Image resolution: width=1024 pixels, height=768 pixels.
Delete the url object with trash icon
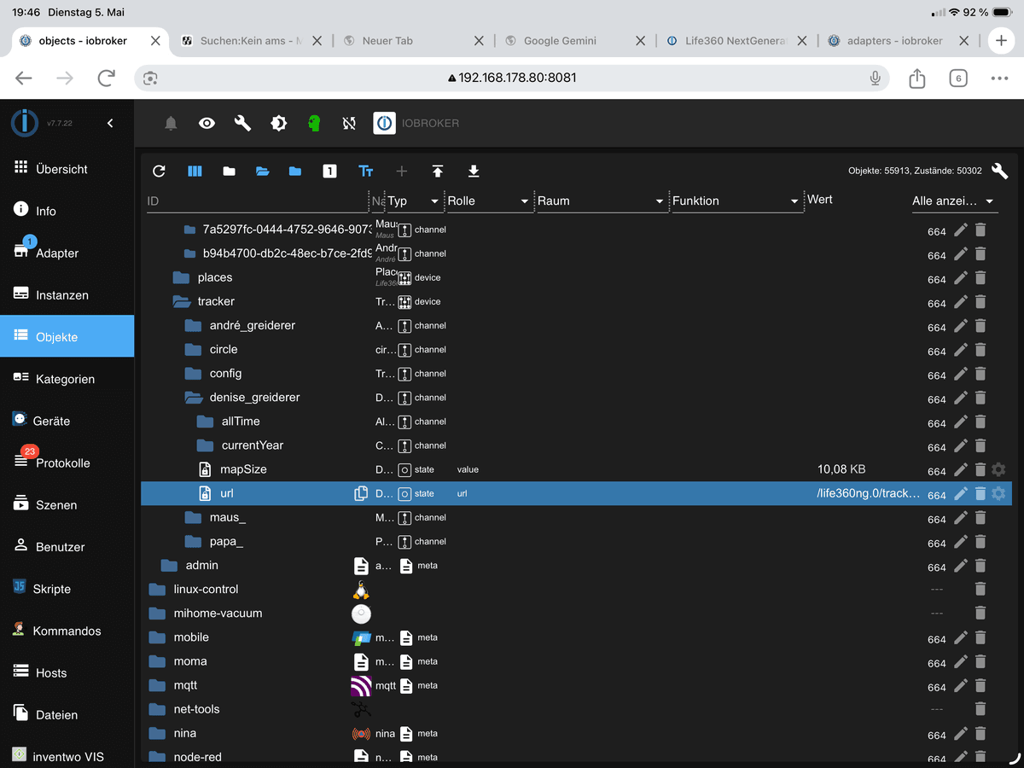click(980, 493)
